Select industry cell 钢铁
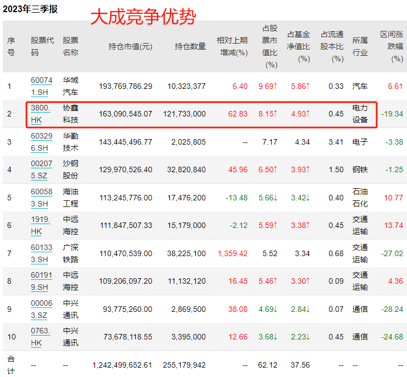The height and width of the screenshot is (377, 407). [x=360, y=169]
